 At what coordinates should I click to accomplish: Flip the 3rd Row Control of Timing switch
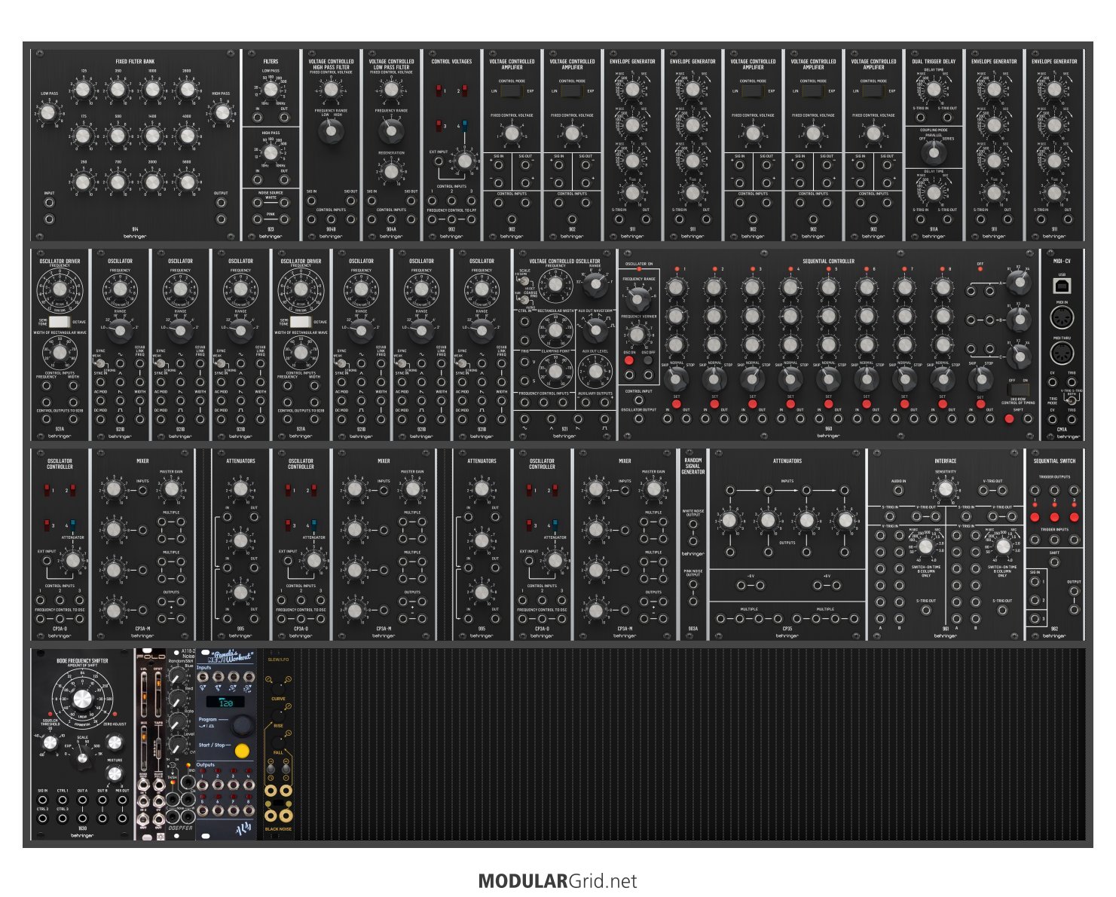click(x=1019, y=390)
